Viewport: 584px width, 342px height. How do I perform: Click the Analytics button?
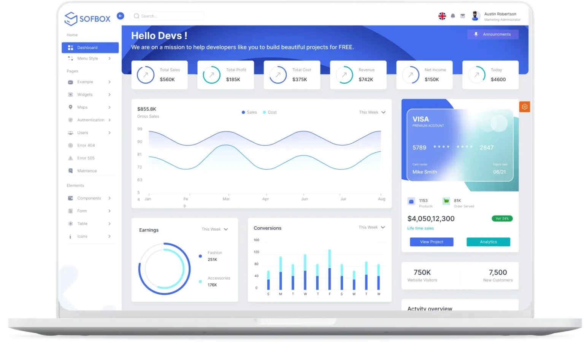488,242
